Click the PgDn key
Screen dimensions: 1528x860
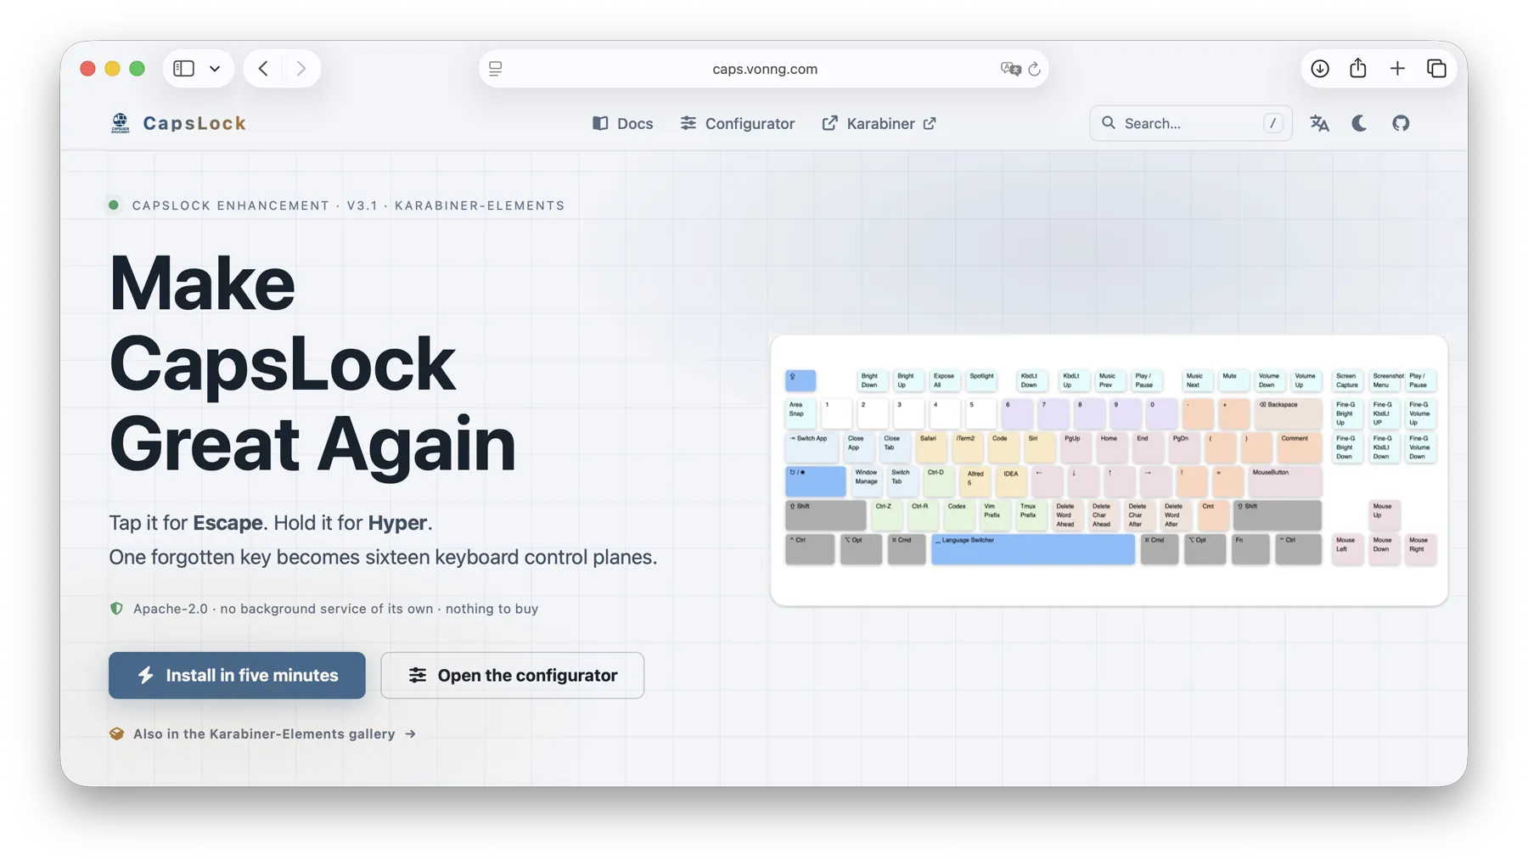tap(1185, 447)
